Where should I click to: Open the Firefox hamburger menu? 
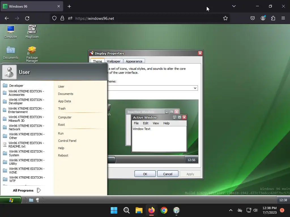(x=283, y=18)
